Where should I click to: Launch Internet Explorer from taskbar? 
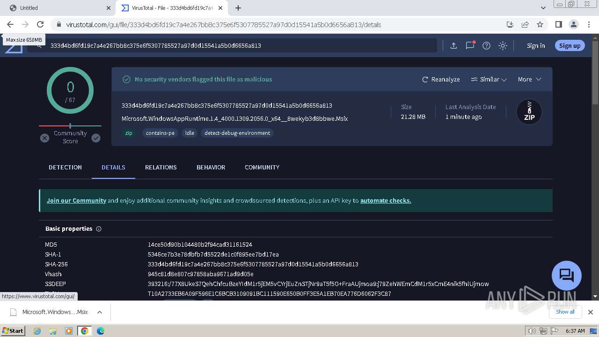[37, 331]
